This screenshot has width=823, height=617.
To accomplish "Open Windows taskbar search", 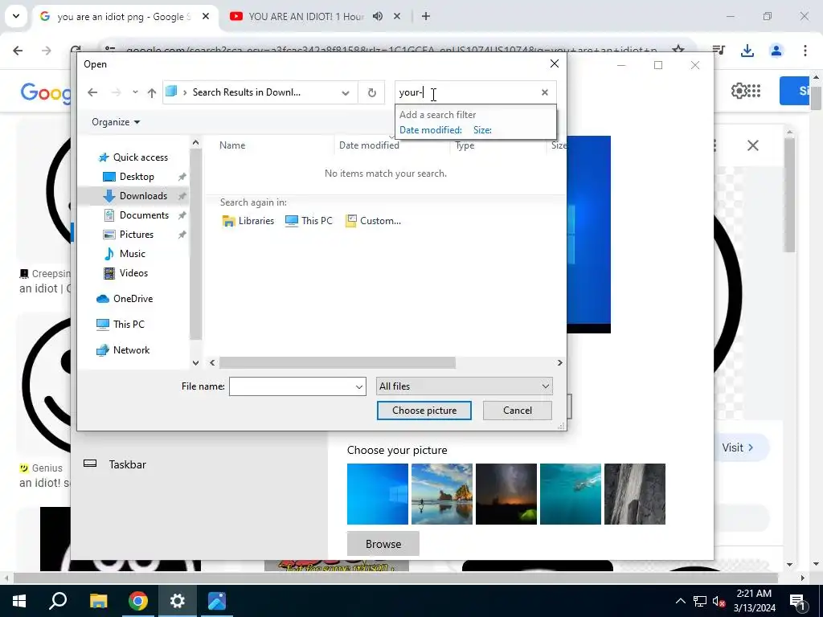I will 58,601.
